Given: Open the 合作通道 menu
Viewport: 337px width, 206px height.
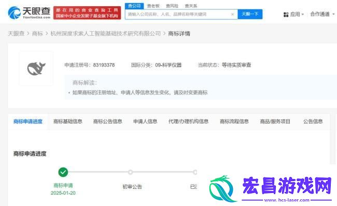Looking at the screenshot, I should [x=320, y=14].
